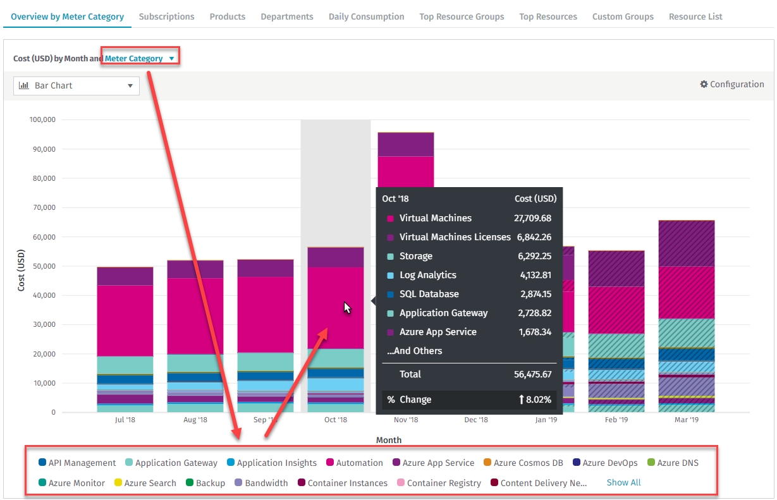The image size is (777, 500).
Task: Click the Azure Cosmos DB legend swatch
Action: pyautogui.click(x=487, y=463)
